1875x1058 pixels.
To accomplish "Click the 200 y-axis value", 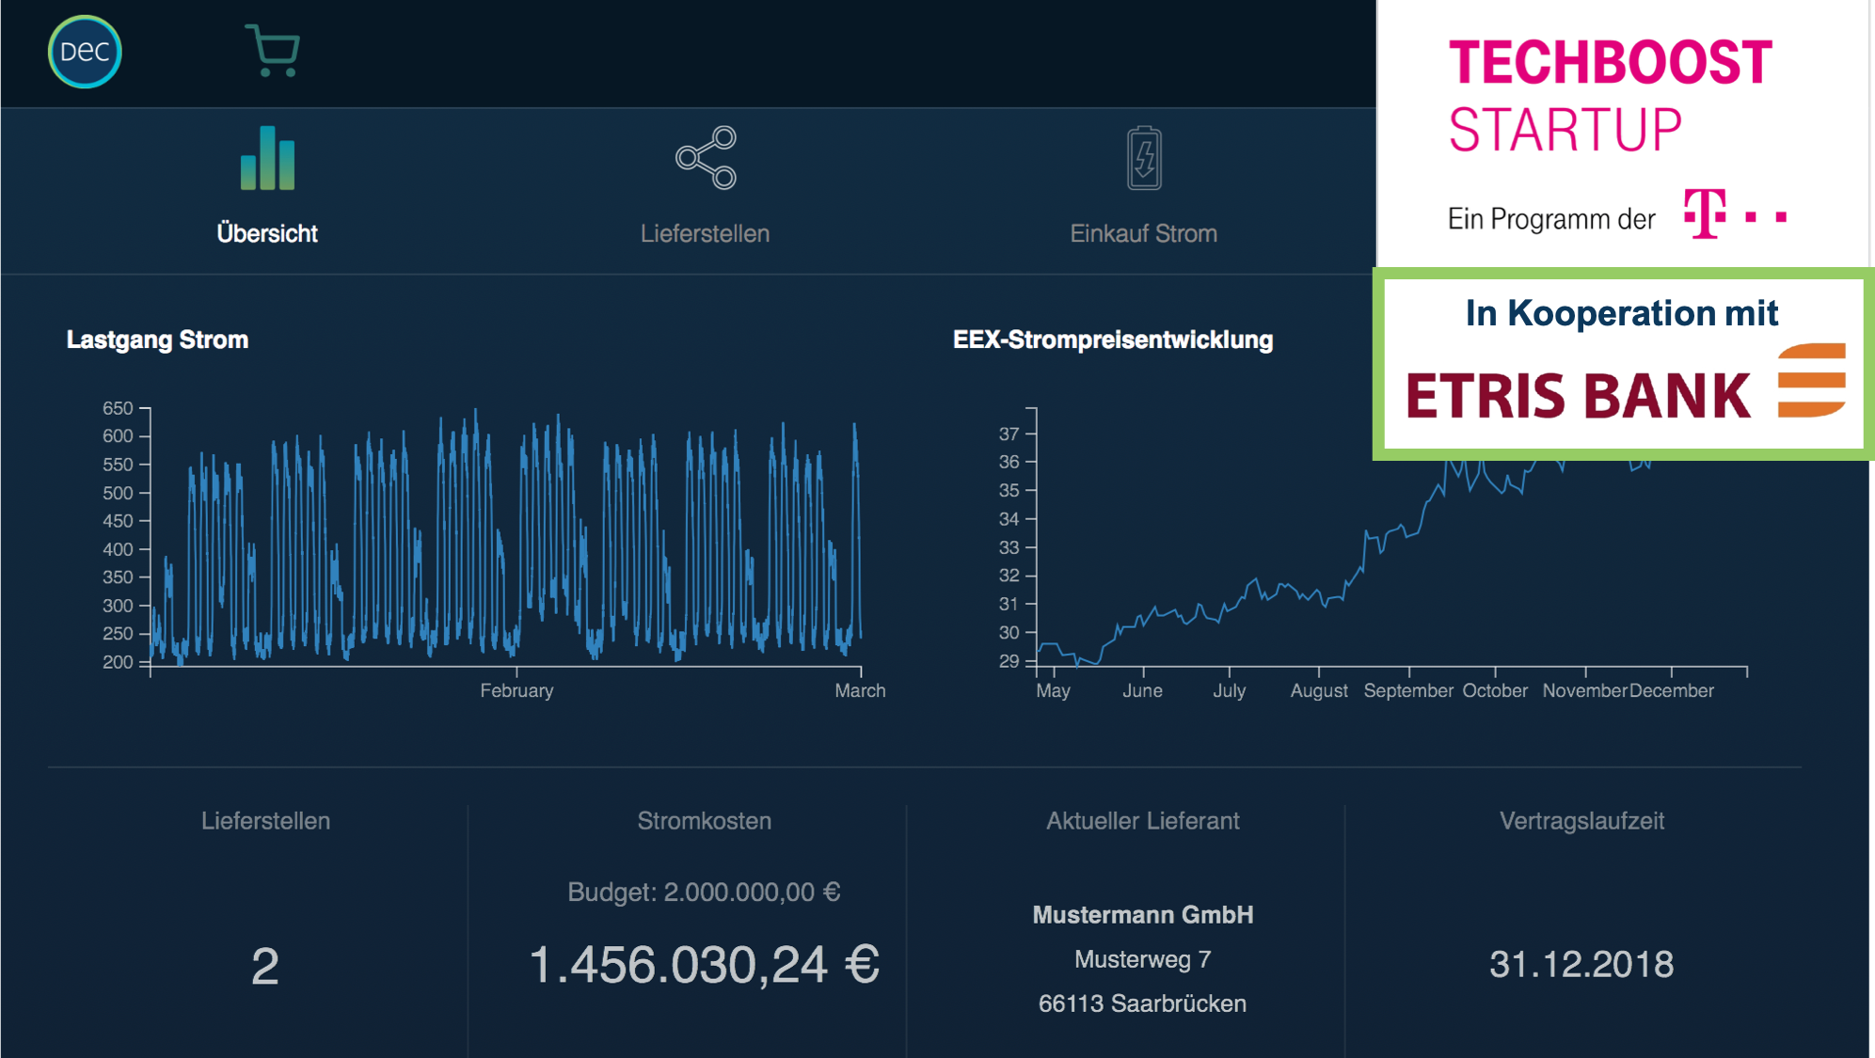I will tap(118, 662).
